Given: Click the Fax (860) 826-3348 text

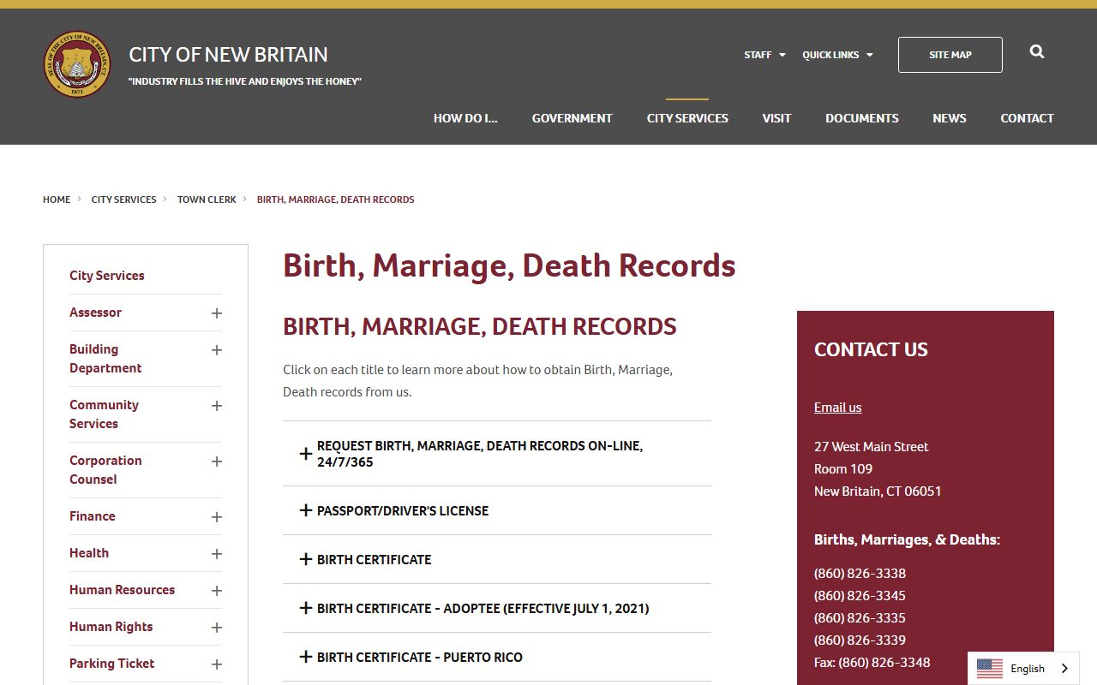Looking at the screenshot, I should pos(872,663).
